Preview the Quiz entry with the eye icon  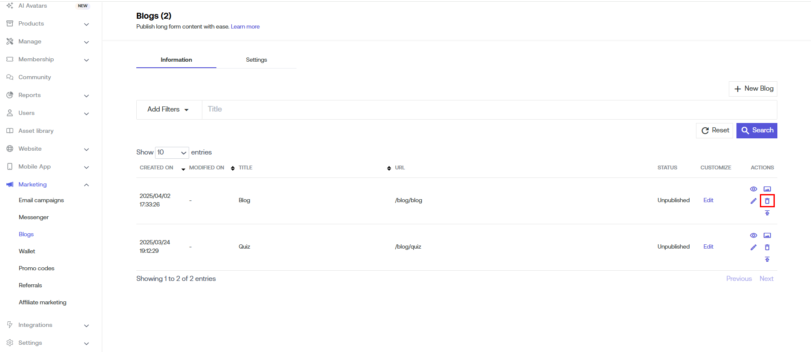753,235
